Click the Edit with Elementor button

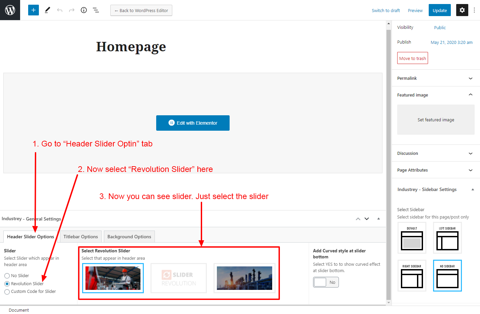[x=193, y=123]
